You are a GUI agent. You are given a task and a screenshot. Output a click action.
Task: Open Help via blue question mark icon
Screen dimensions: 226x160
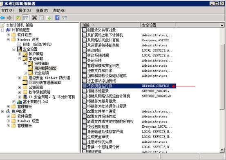[x=57, y=18]
